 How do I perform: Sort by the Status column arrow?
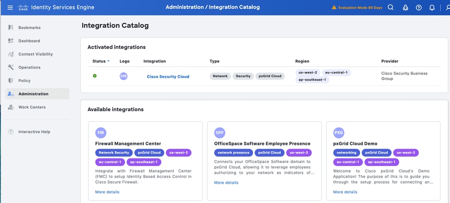[x=108, y=61]
